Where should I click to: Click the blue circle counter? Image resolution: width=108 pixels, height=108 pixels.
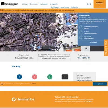(19, 77)
